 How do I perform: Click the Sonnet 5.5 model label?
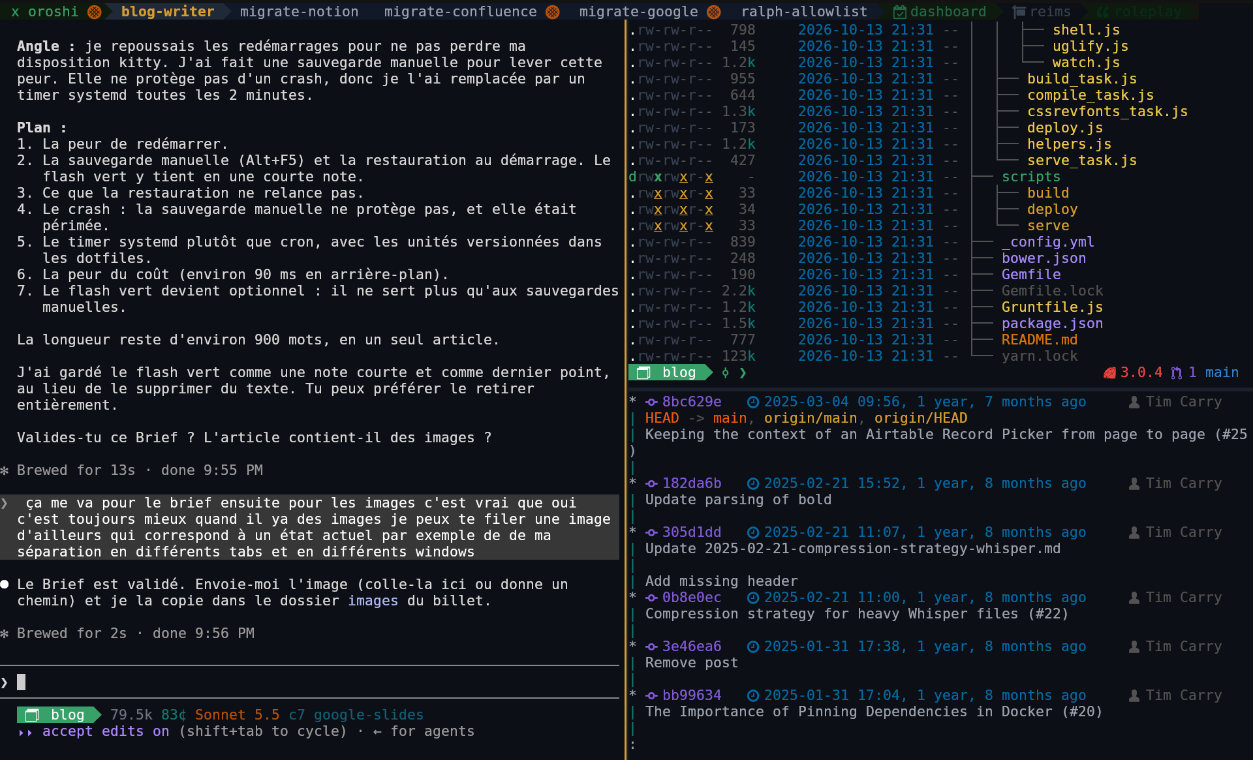tap(237, 715)
